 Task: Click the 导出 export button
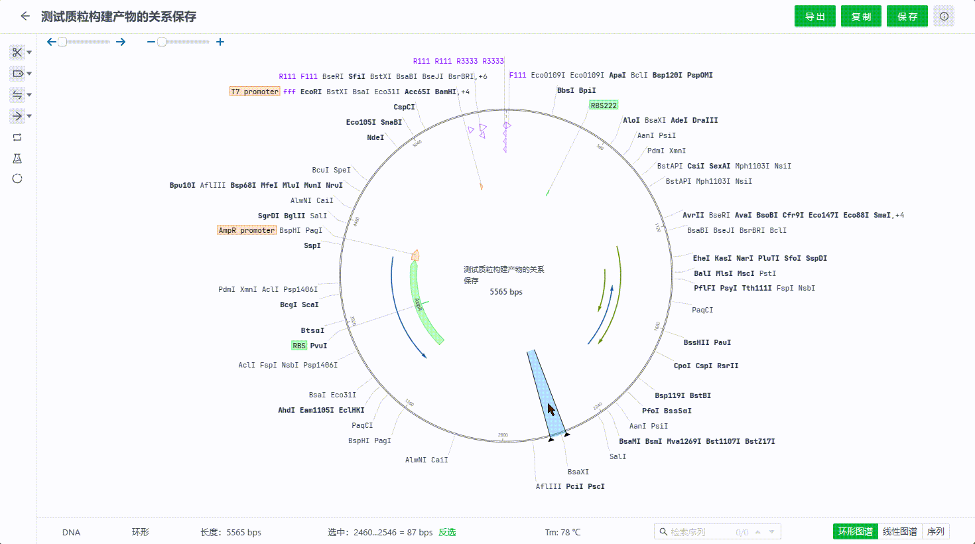tap(814, 17)
